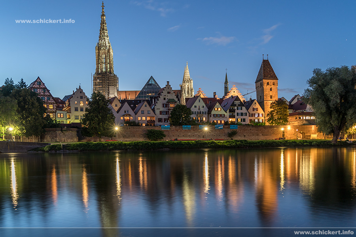Click the wispy cloud in the upper sky
Viewport: 356px width, 237px height.
coord(219,40)
